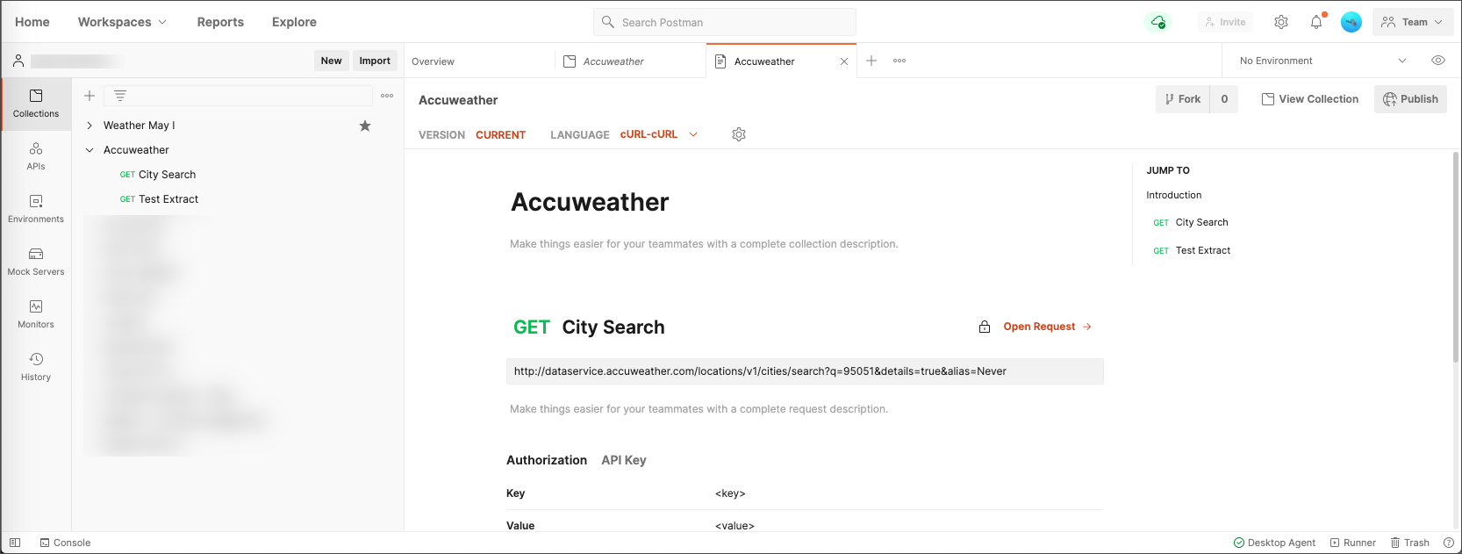The height and width of the screenshot is (554, 1462).
Task: Click the user icon in workspace header
Action: pyautogui.click(x=18, y=61)
